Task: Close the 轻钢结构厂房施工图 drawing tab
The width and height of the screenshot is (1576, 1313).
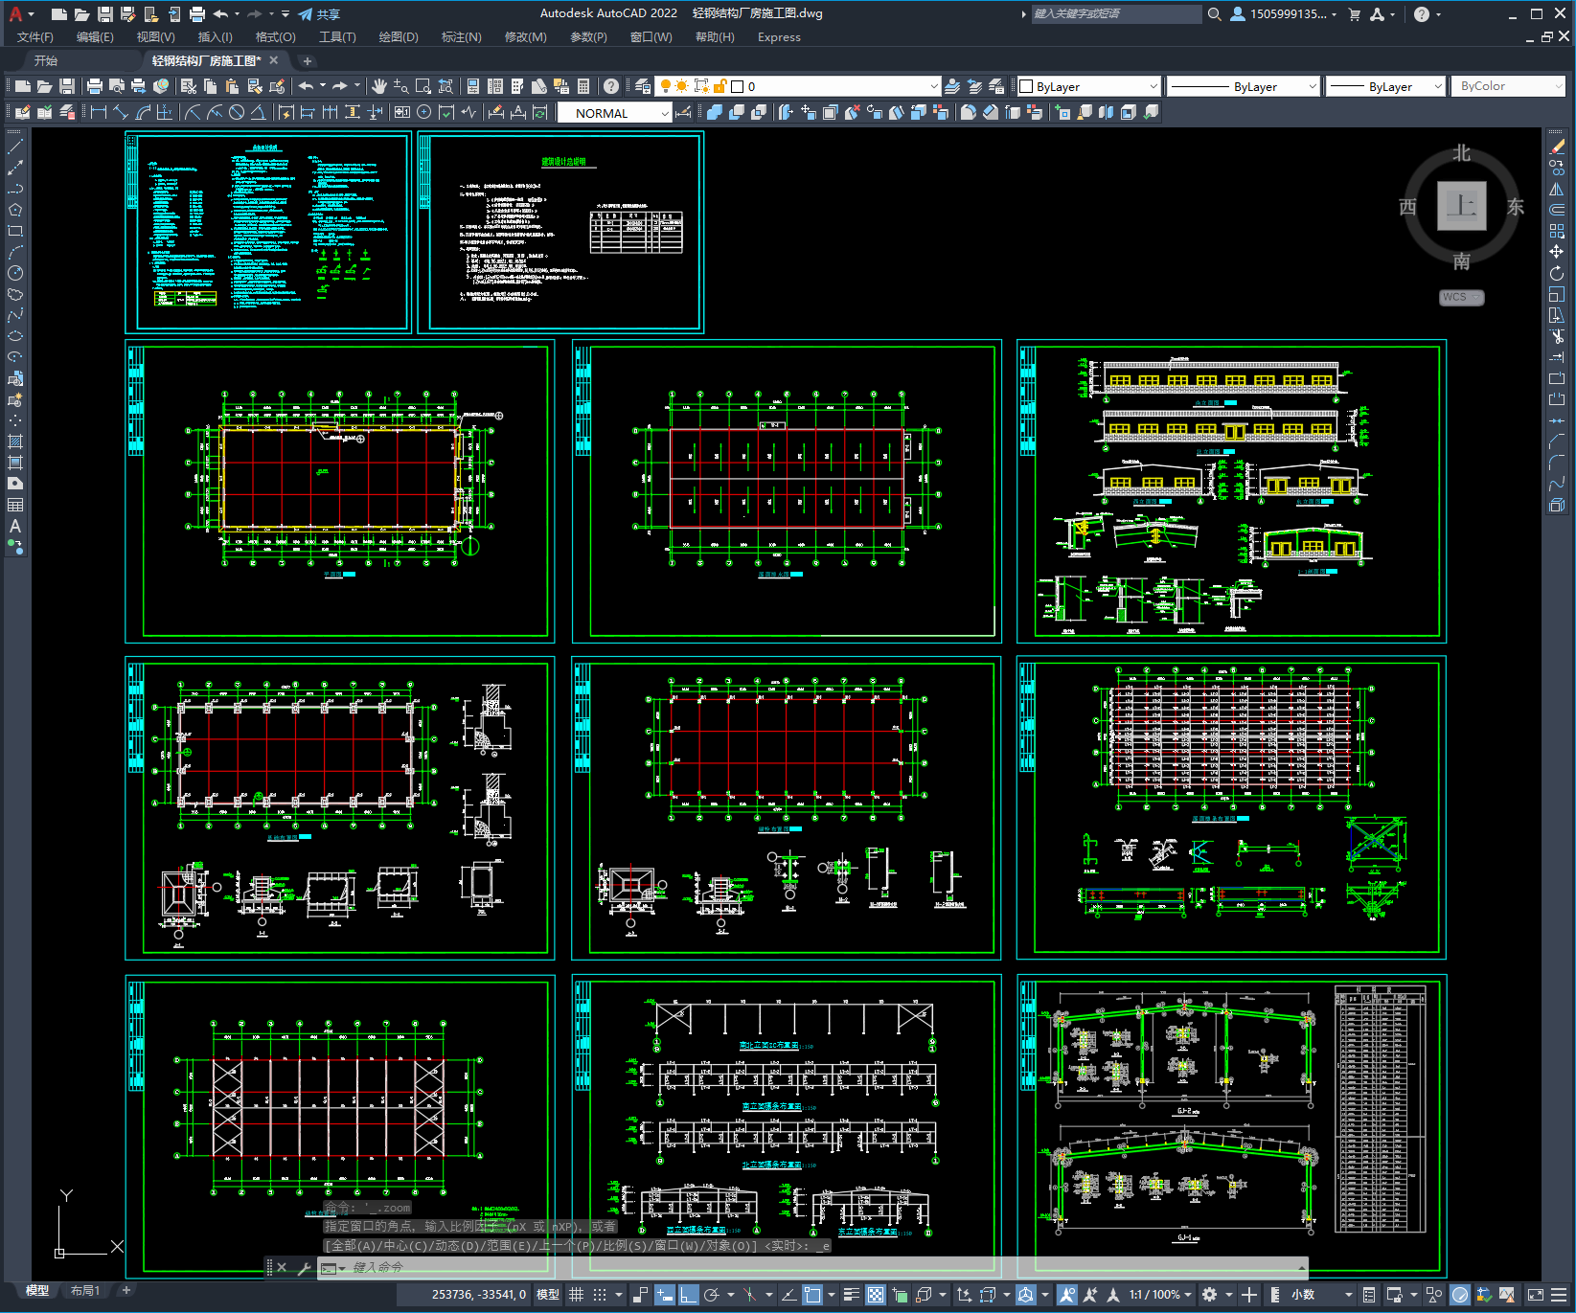Action: click(x=274, y=60)
